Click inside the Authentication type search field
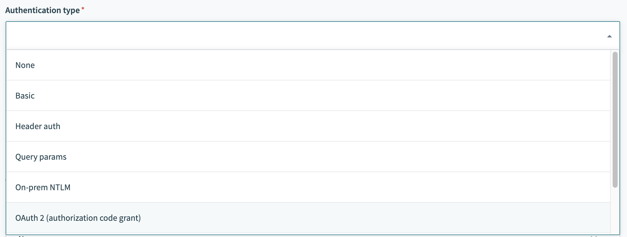 281,36
